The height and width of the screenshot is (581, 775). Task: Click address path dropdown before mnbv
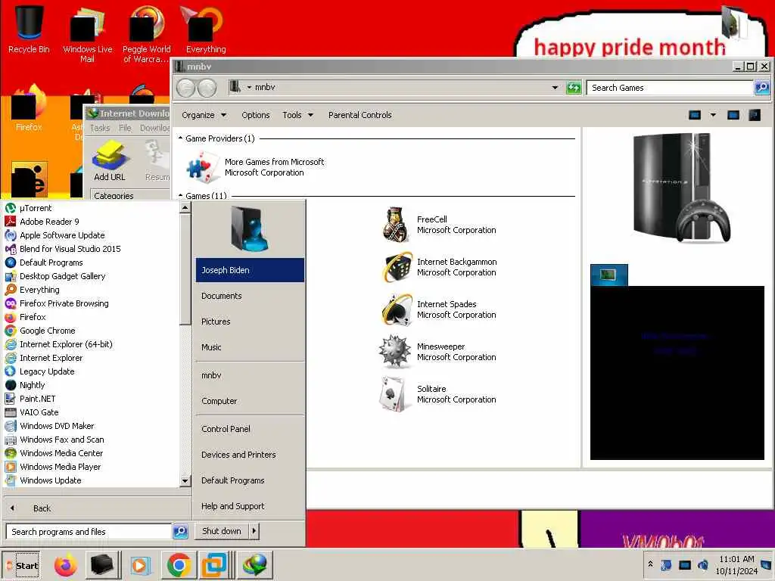(x=250, y=88)
